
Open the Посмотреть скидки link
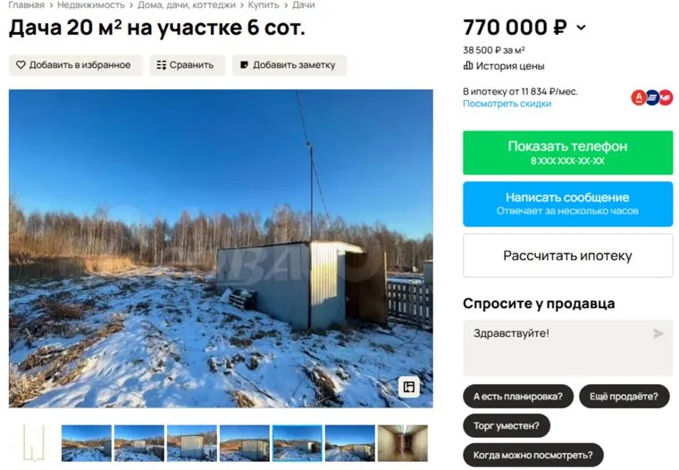(507, 104)
